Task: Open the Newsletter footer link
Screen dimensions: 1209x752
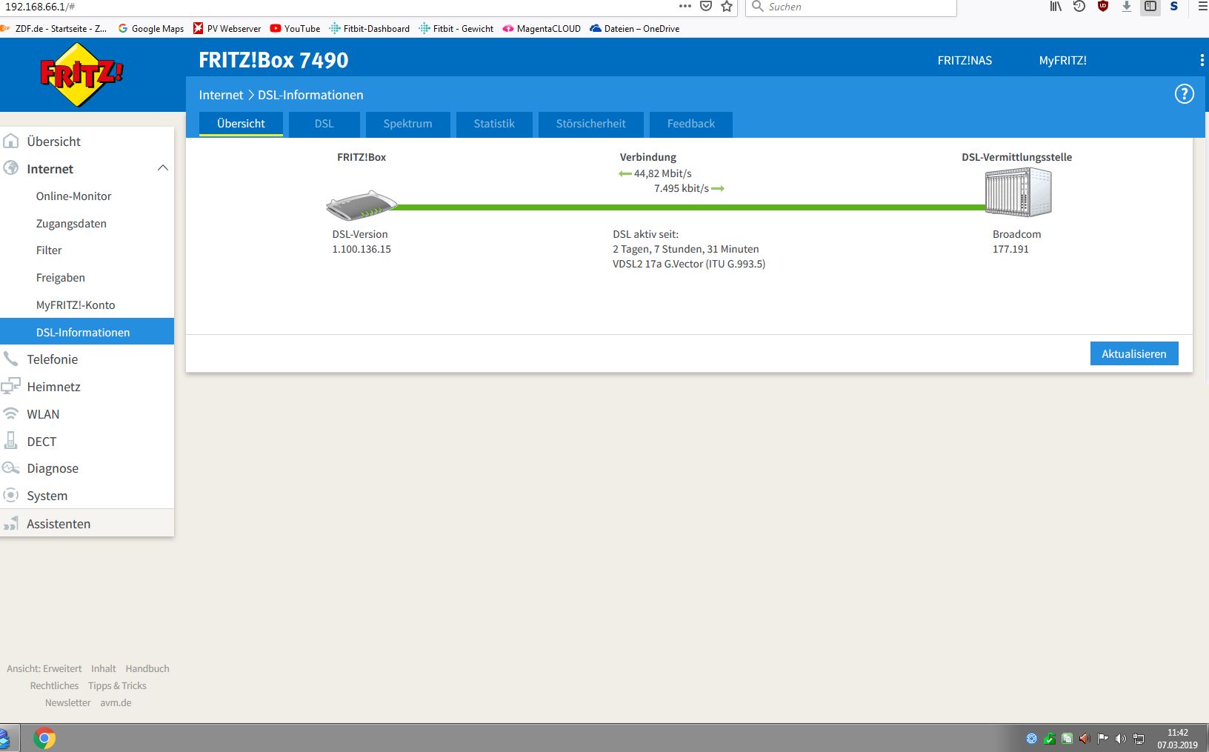Action: click(x=67, y=702)
